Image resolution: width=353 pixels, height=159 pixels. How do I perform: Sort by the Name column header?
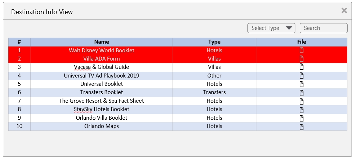click(101, 42)
